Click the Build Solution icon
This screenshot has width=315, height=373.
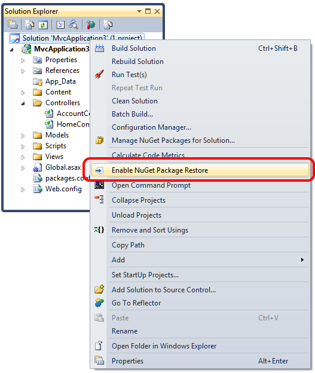[x=99, y=48]
